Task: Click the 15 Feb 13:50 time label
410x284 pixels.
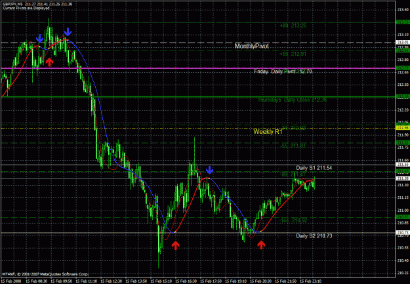Action: (x=136, y=281)
